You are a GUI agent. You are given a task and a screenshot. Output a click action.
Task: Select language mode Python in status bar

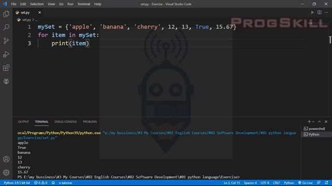(289, 183)
